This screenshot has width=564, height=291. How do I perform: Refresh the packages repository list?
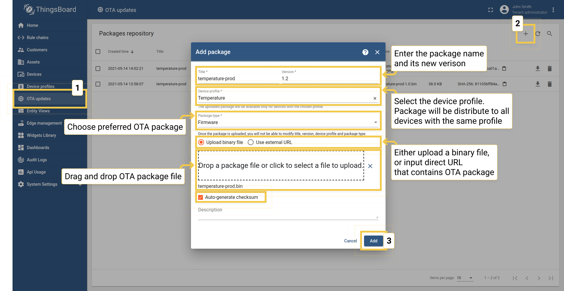[537, 34]
